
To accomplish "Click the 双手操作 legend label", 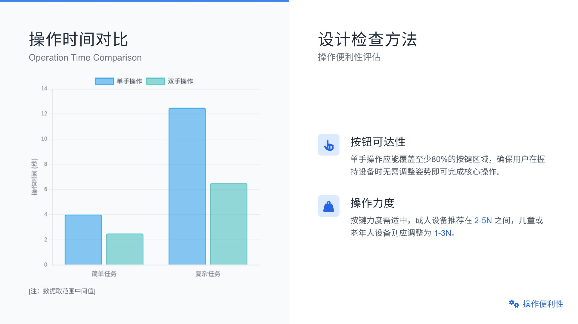I will pos(180,81).
